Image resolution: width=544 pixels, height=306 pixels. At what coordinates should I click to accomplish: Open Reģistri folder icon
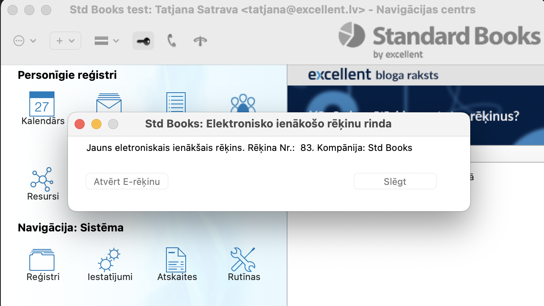point(42,259)
